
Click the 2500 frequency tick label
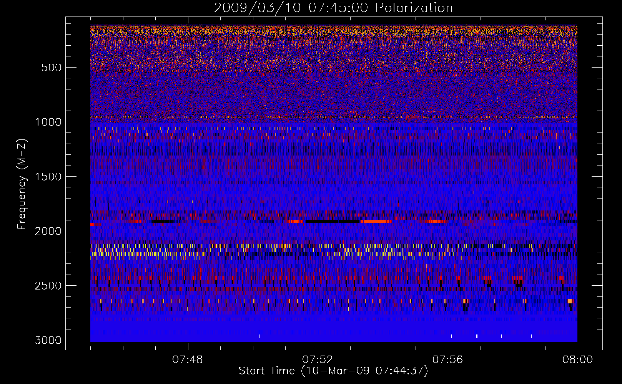pos(48,286)
